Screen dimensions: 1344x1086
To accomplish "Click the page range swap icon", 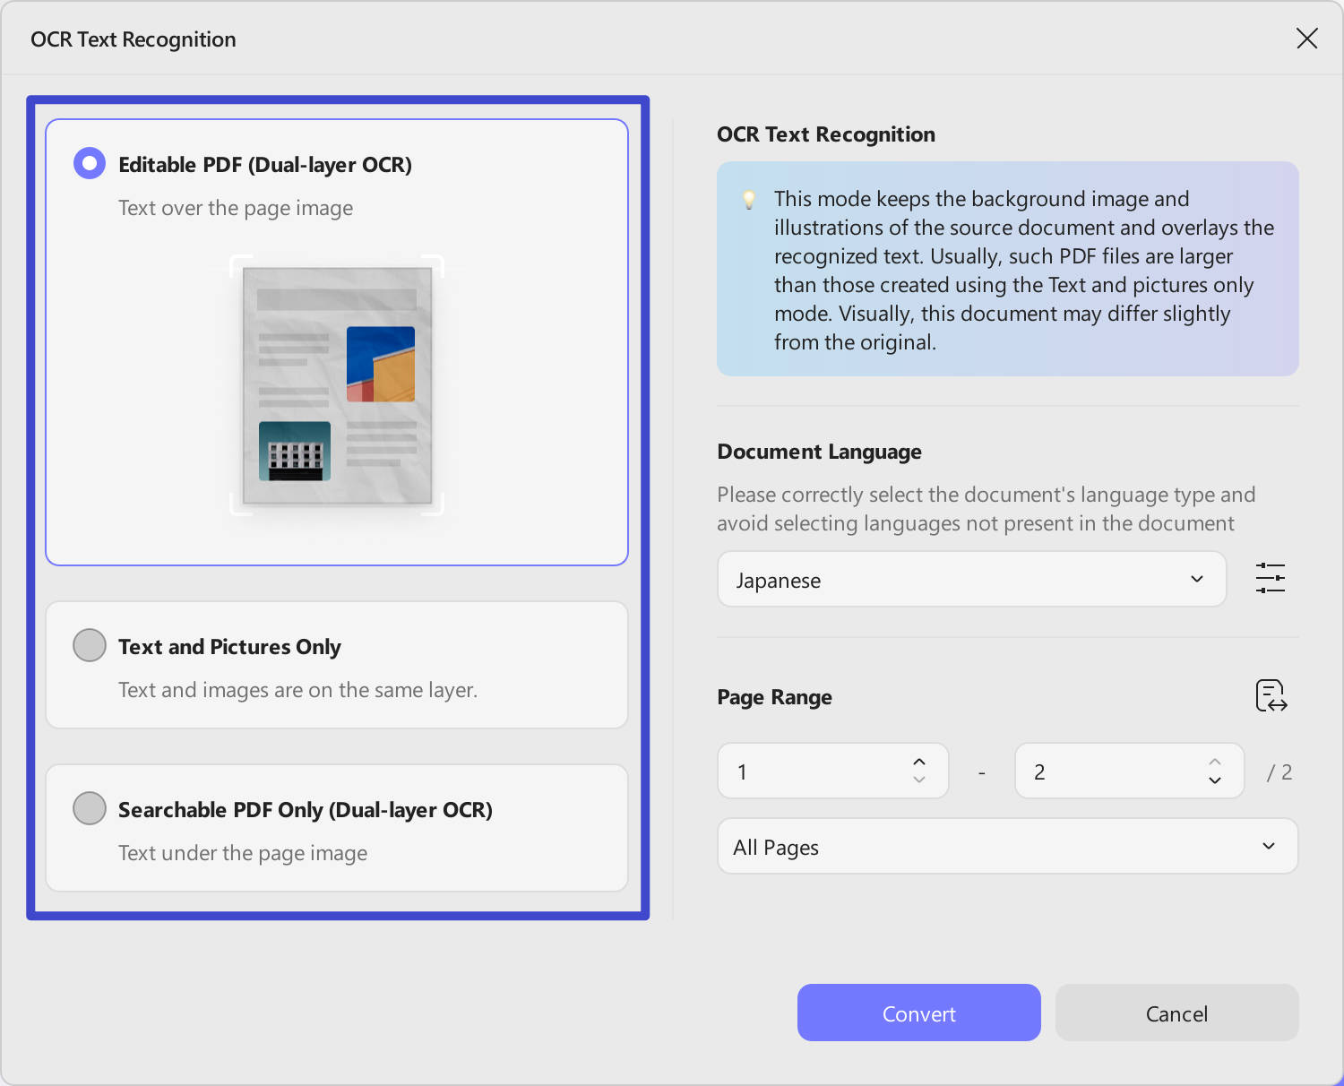I will (x=1271, y=696).
